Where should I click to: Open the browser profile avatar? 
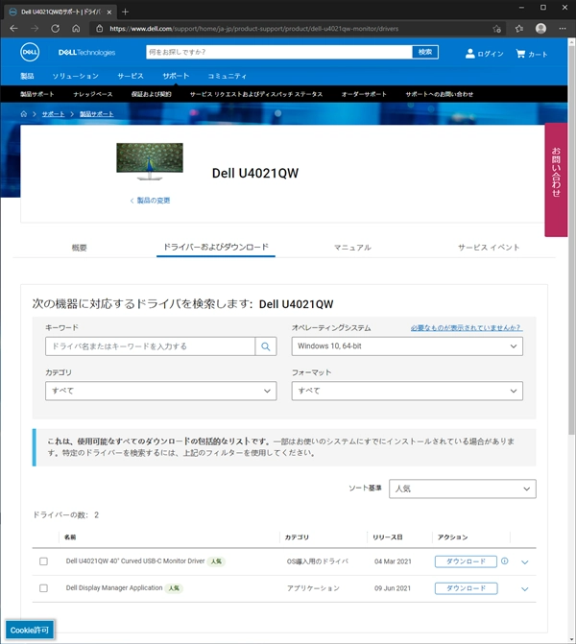pos(541,29)
